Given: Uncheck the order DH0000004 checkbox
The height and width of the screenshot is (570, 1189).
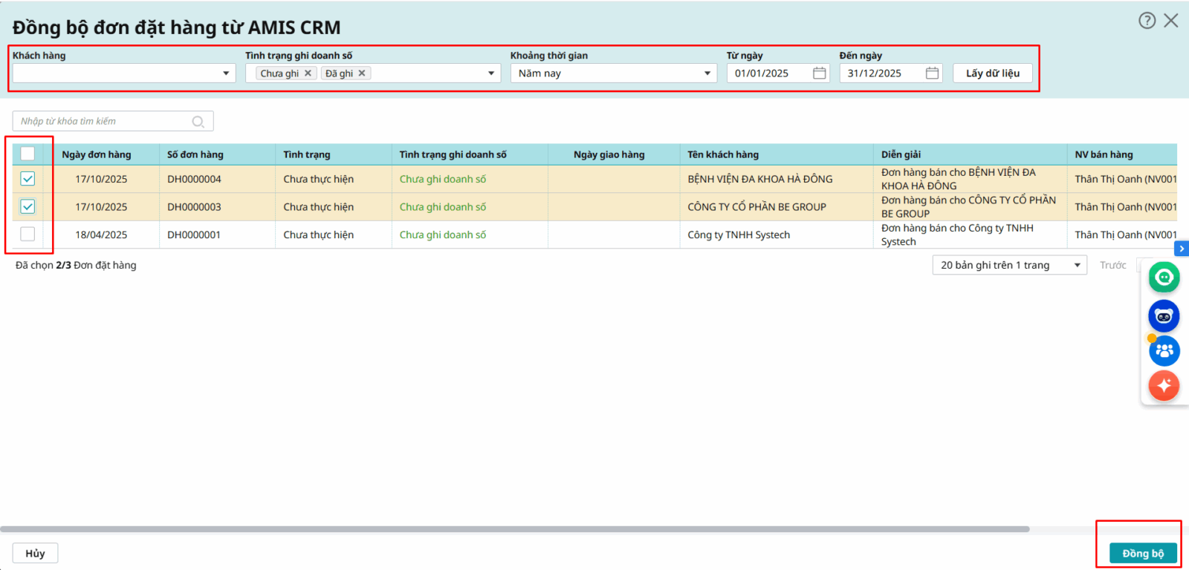Looking at the screenshot, I should point(27,179).
